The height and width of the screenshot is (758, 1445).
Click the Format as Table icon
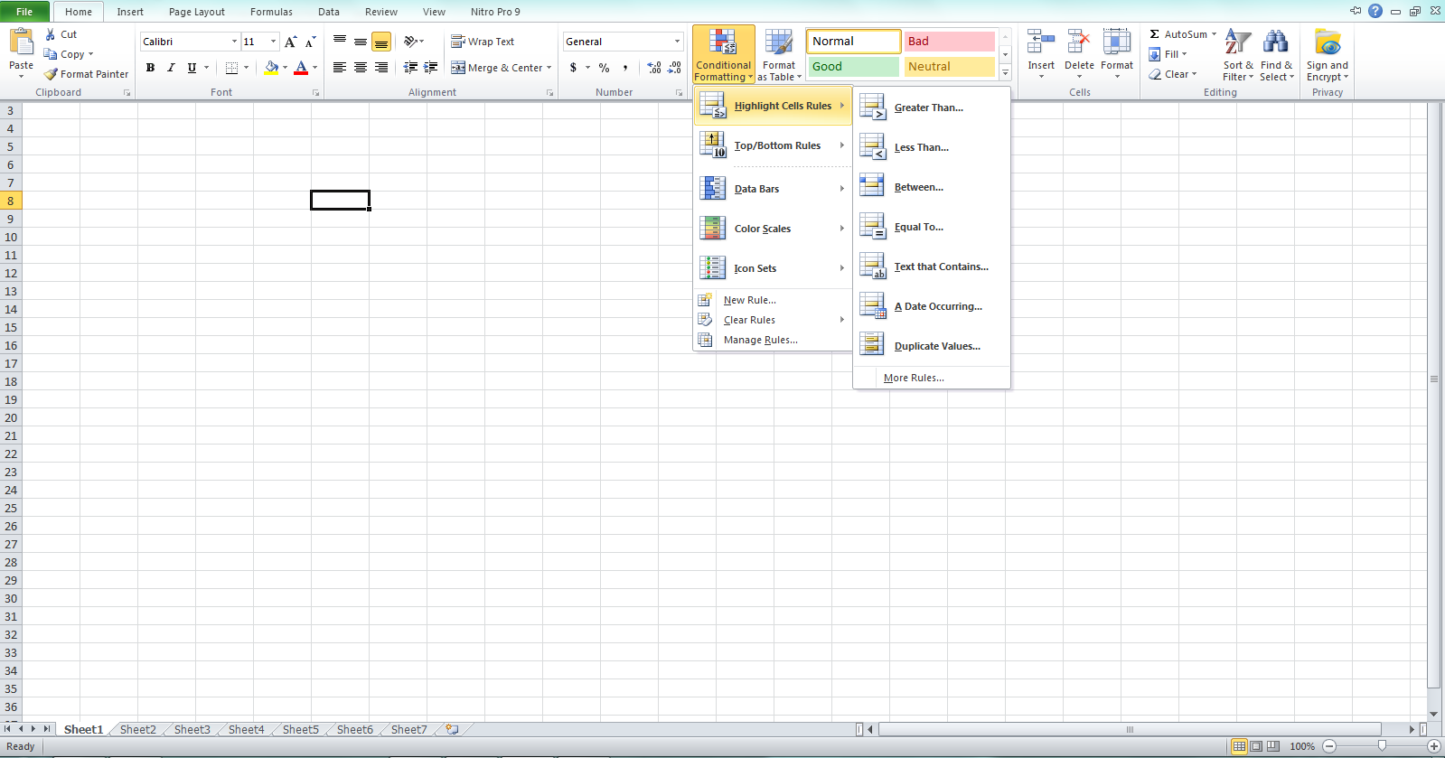tap(778, 43)
